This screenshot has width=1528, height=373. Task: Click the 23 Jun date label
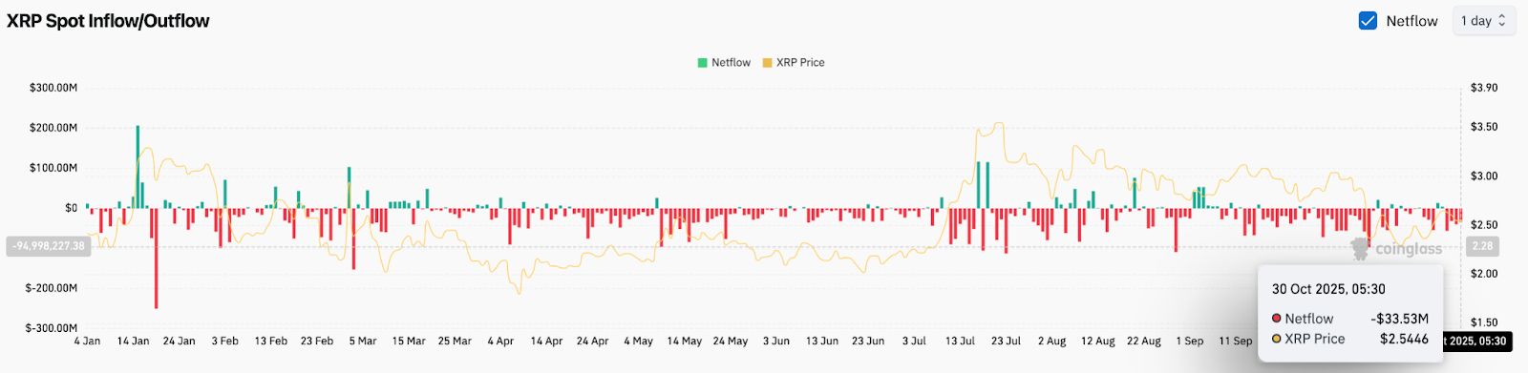[x=868, y=341]
